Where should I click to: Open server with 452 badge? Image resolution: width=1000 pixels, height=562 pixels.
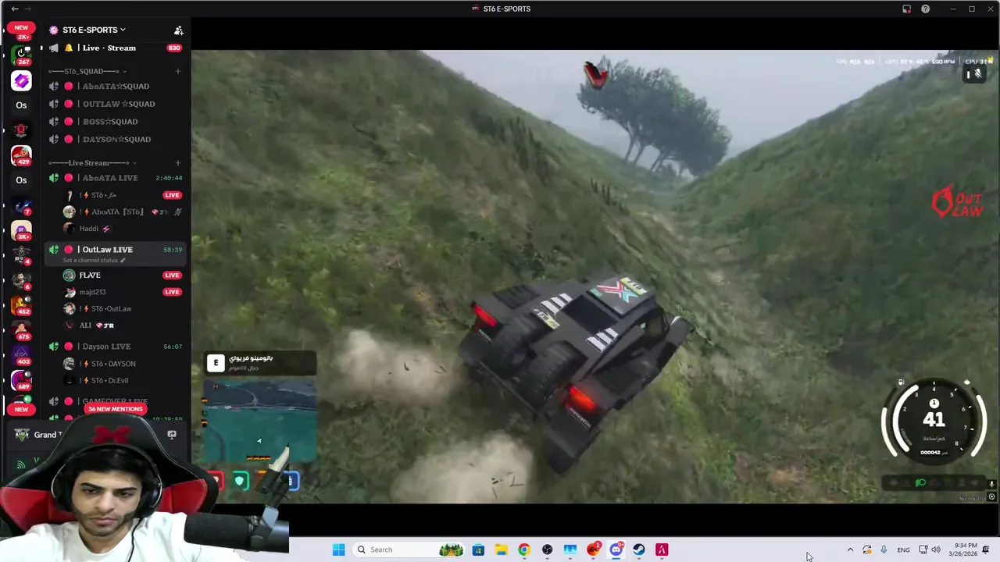pyautogui.click(x=21, y=305)
